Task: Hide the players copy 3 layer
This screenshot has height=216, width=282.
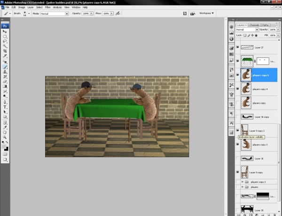Action: [237, 144]
